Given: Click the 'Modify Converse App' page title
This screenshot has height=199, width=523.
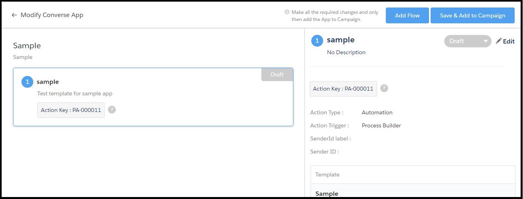Looking at the screenshot, I should pos(52,15).
